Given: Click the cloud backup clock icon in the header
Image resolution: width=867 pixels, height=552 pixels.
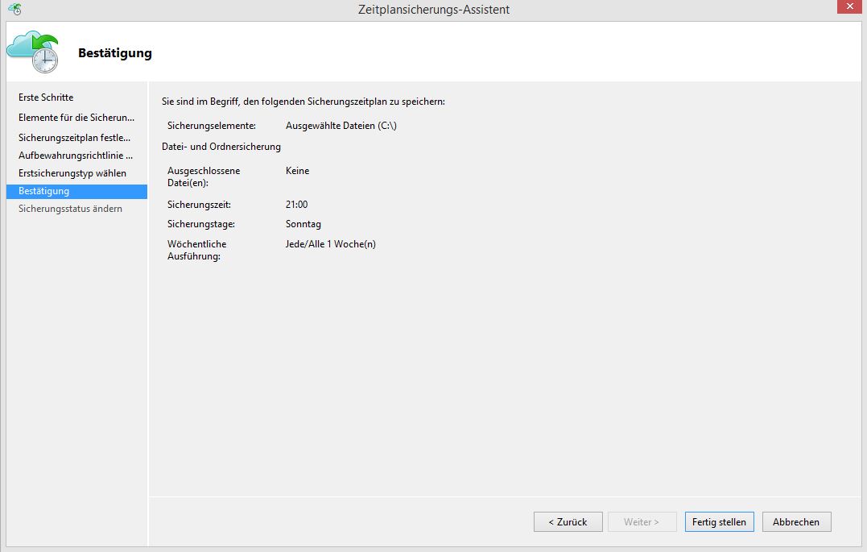Looking at the screenshot, I should point(32,50).
